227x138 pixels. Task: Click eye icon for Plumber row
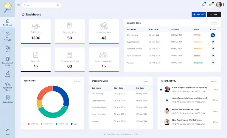213,63
